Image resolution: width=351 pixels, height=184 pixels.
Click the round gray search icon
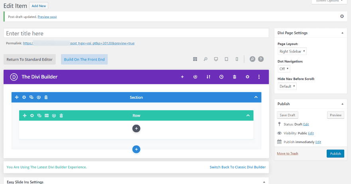(252, 59)
